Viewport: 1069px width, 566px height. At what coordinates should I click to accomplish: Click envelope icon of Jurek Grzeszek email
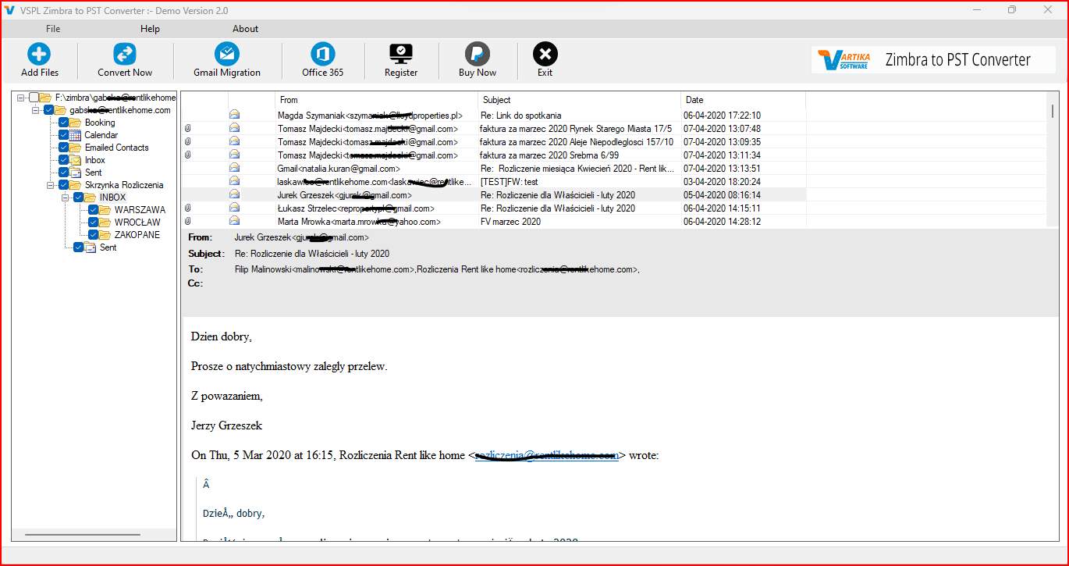[234, 194]
